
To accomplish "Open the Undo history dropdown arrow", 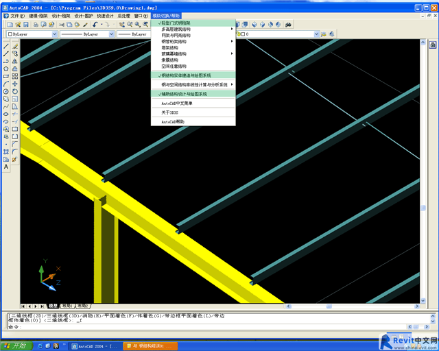I will click(102, 25).
